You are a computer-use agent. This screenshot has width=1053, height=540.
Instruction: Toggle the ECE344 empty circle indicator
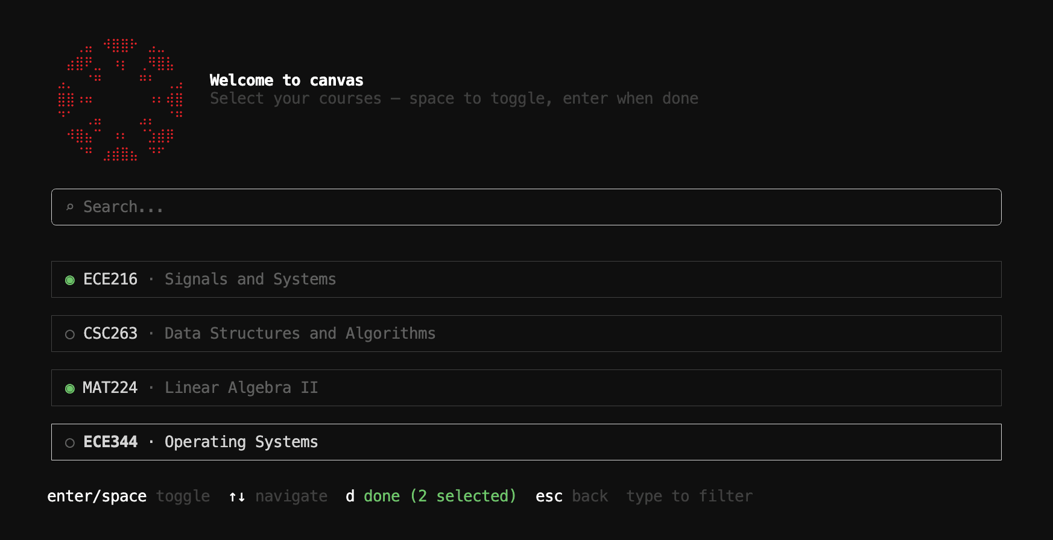70,442
